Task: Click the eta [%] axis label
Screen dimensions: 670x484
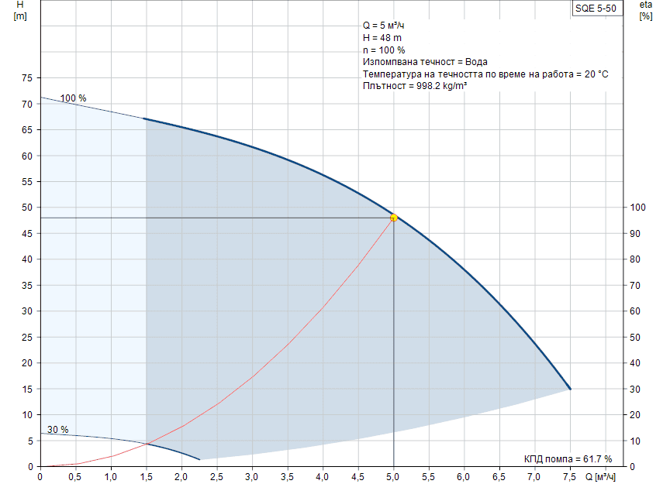Action: point(644,11)
